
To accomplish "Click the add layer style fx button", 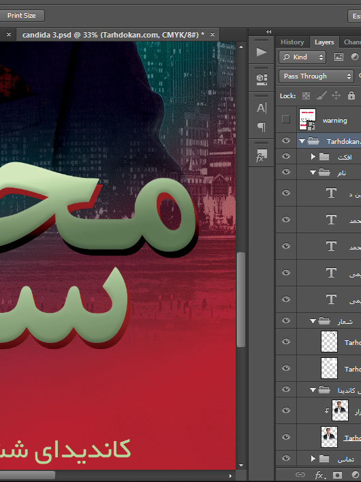I will pyautogui.click(x=319, y=475).
